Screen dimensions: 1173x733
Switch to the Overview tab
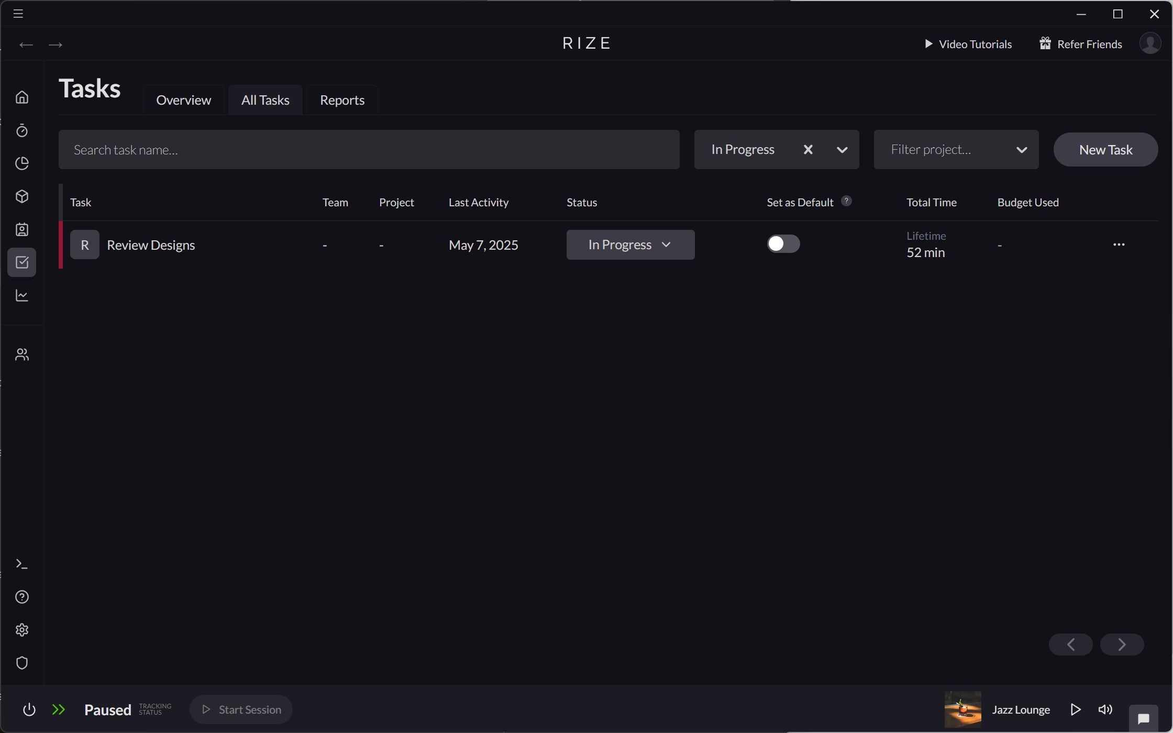[x=183, y=99]
